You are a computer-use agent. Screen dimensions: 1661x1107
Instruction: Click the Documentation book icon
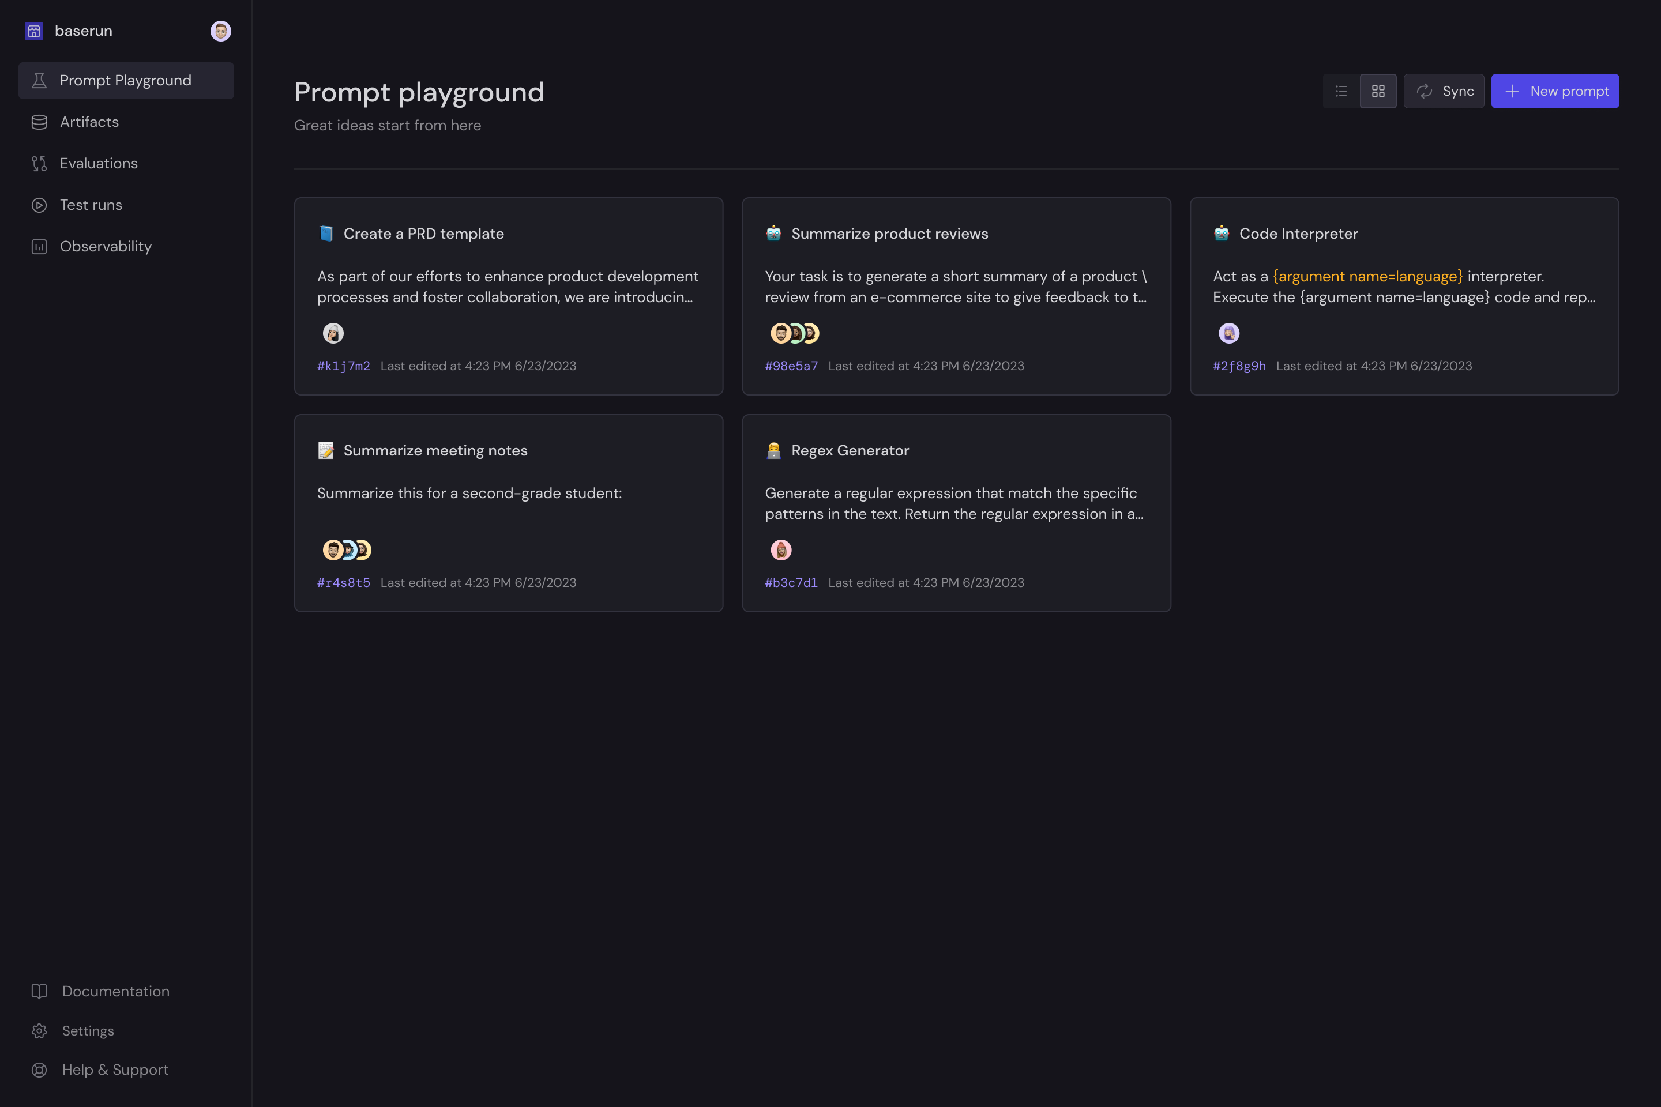[x=40, y=991]
